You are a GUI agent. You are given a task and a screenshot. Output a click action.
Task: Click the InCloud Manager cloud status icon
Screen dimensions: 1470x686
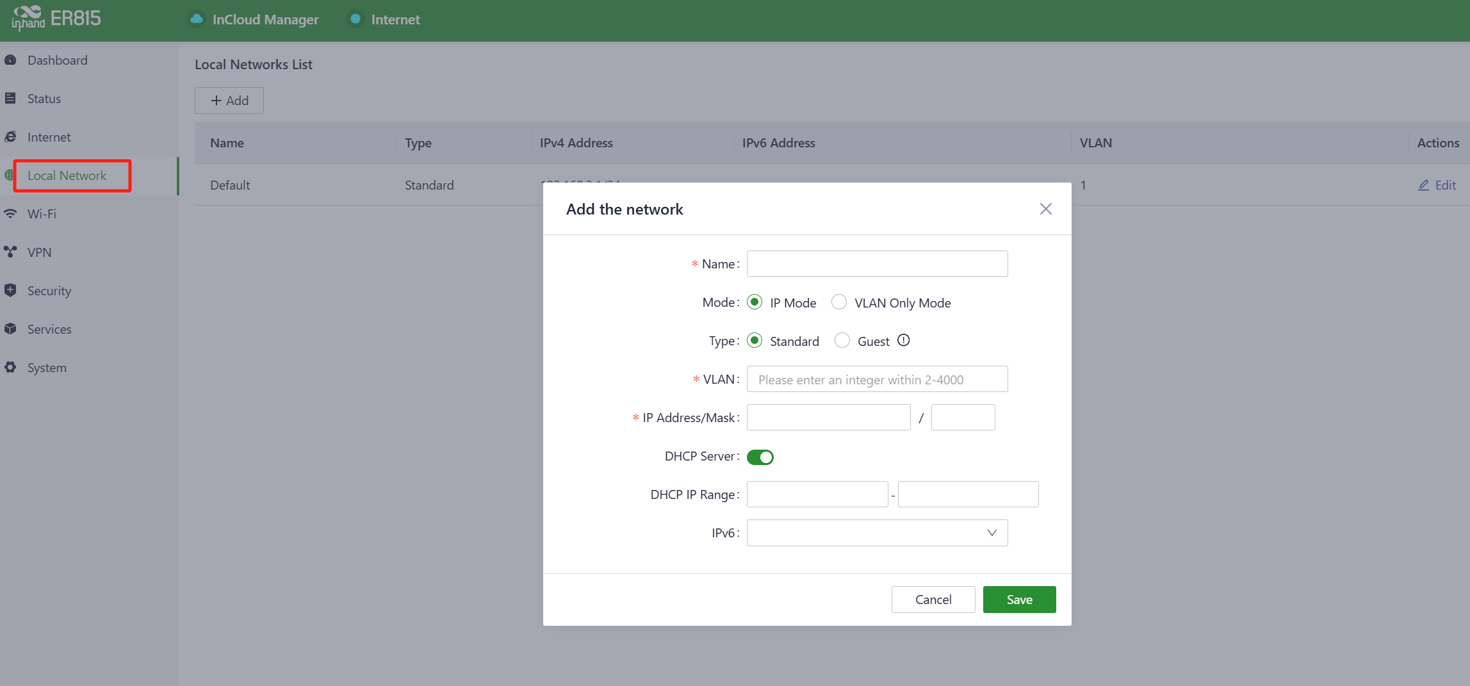(x=197, y=19)
